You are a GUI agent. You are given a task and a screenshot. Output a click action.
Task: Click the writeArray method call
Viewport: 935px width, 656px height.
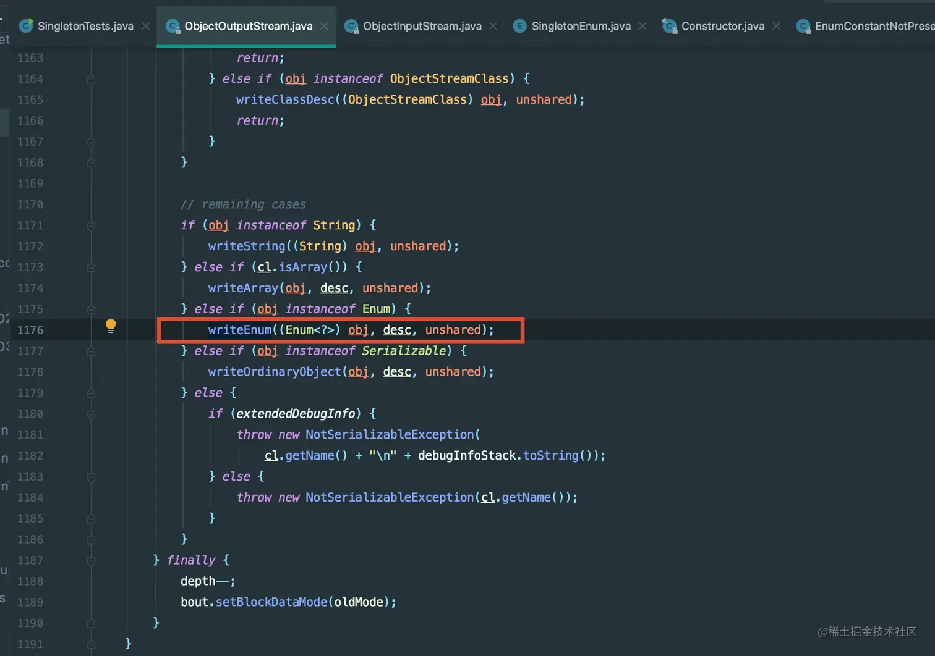click(x=244, y=288)
